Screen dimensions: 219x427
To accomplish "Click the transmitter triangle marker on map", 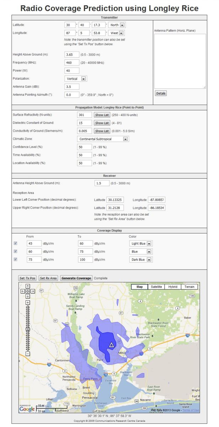I will pos(111,344).
